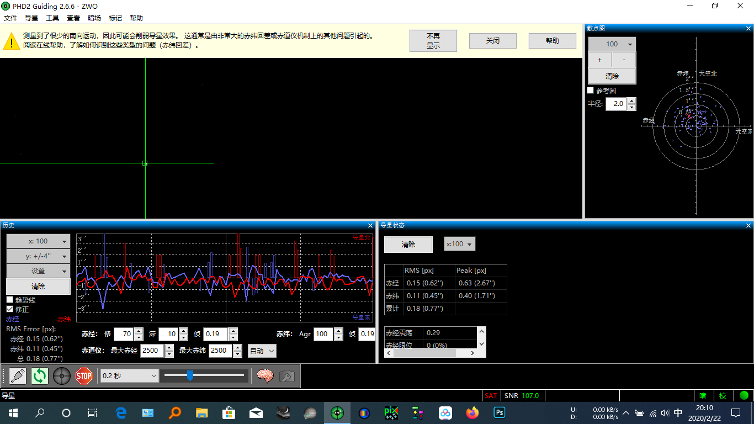The image size is (754, 424).
Task: Open the camera settings wrench icon
Action: click(286, 376)
